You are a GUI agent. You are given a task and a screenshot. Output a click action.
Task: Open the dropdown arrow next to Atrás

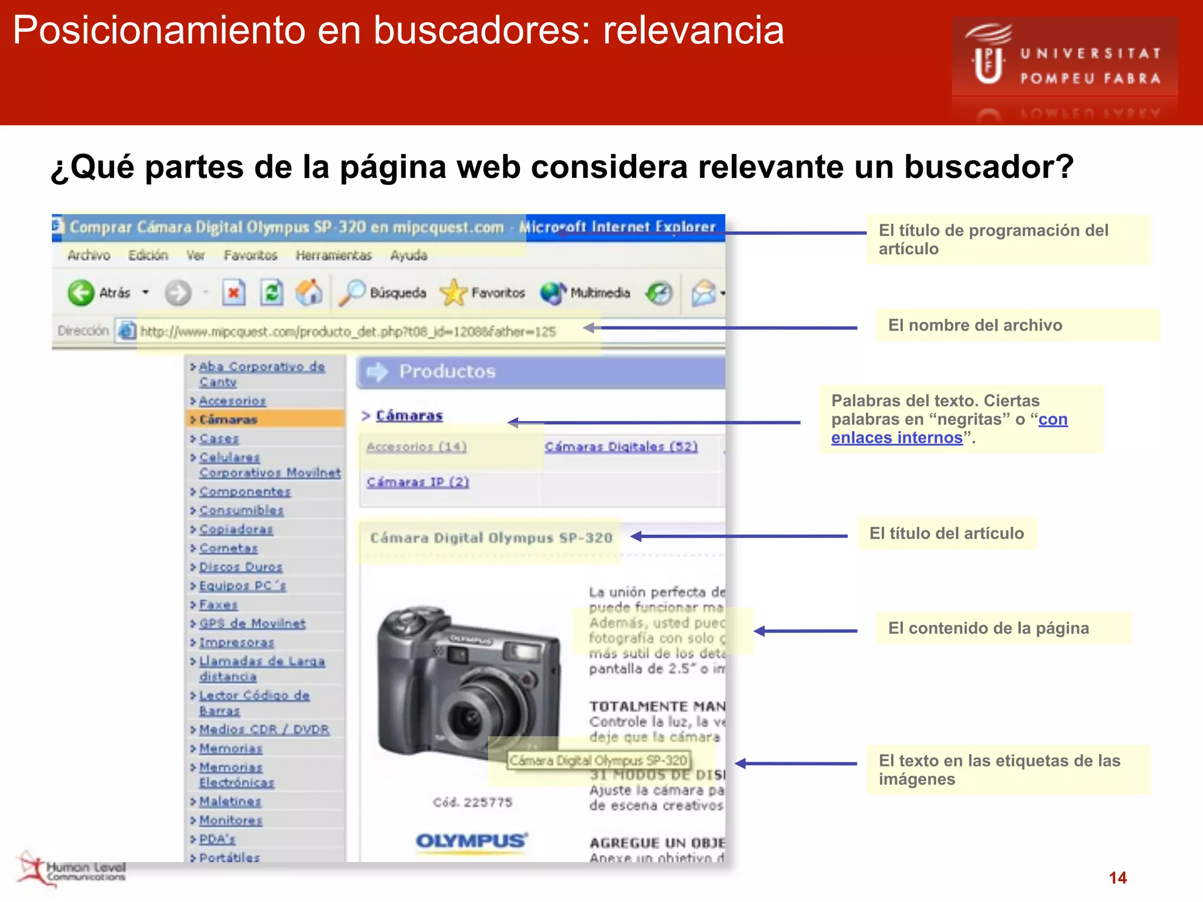pyautogui.click(x=146, y=292)
